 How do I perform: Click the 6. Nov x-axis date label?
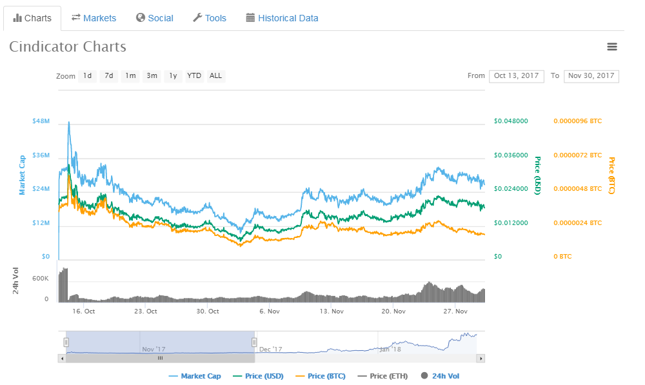tap(270, 311)
